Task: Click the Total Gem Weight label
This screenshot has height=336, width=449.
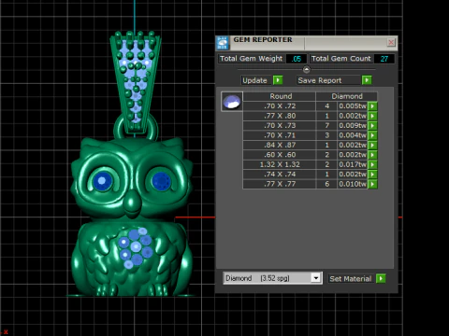Action: pos(252,59)
